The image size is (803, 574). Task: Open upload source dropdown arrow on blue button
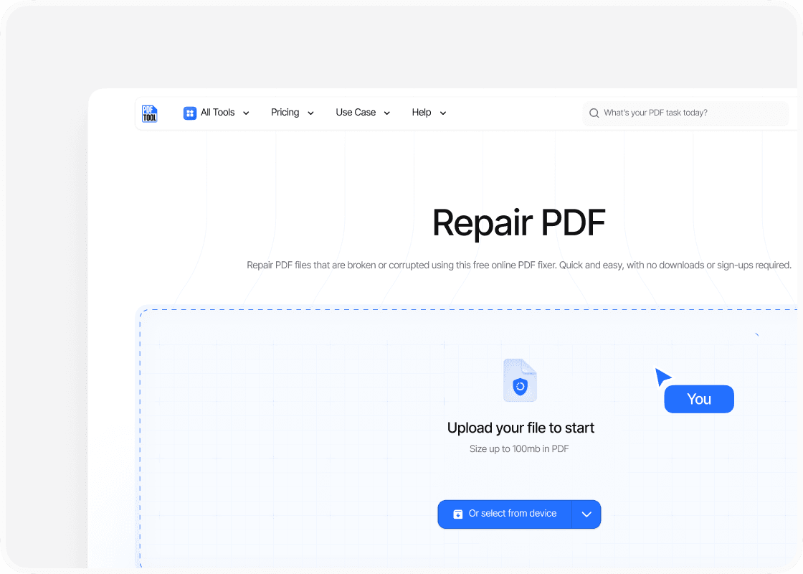tap(586, 514)
